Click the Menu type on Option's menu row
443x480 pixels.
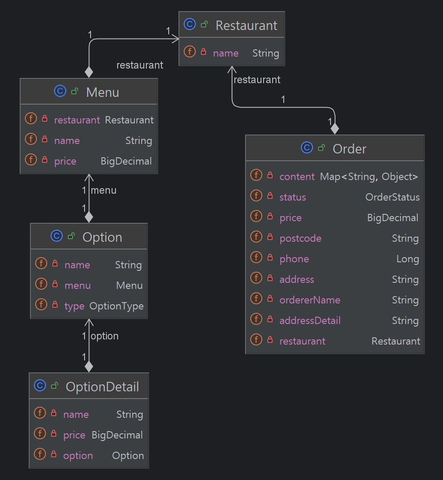(129, 285)
